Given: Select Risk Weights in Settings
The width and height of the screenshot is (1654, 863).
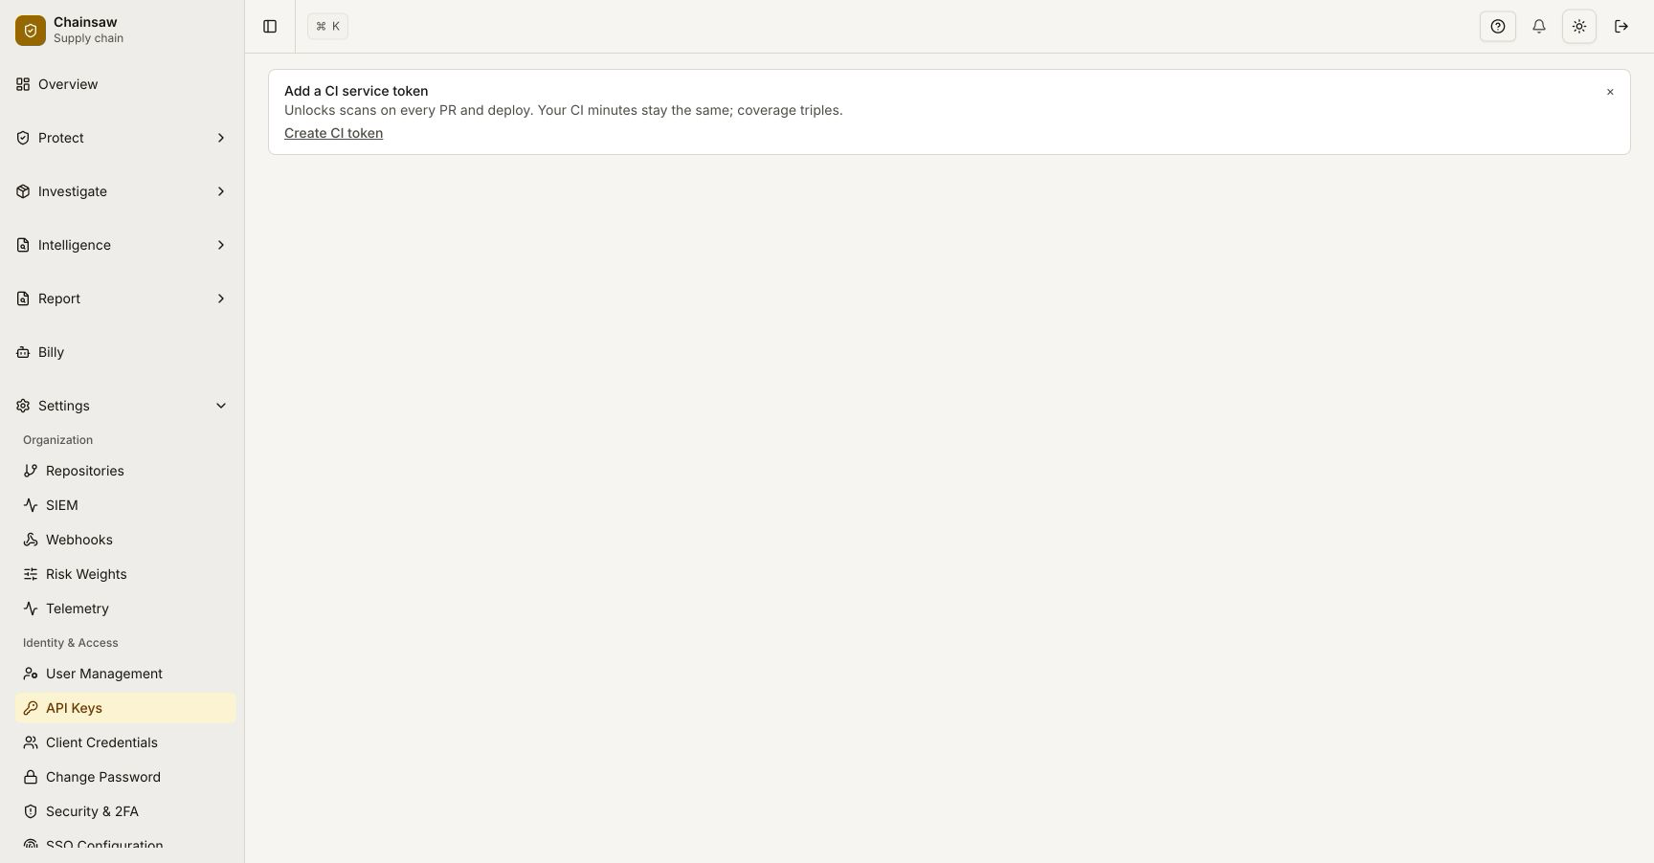Looking at the screenshot, I should point(125,574).
